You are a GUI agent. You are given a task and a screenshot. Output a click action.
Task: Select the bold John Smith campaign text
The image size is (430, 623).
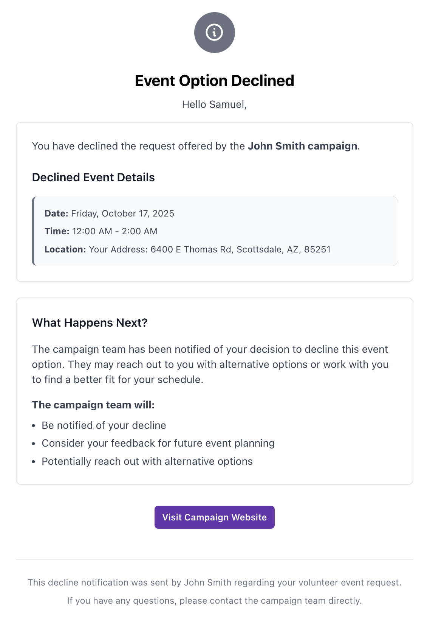point(302,146)
